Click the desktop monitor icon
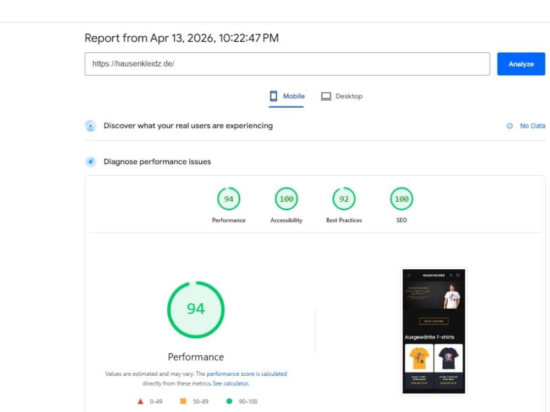 pyautogui.click(x=326, y=96)
